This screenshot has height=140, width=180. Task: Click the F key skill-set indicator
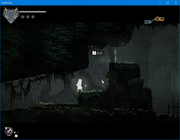point(16,136)
